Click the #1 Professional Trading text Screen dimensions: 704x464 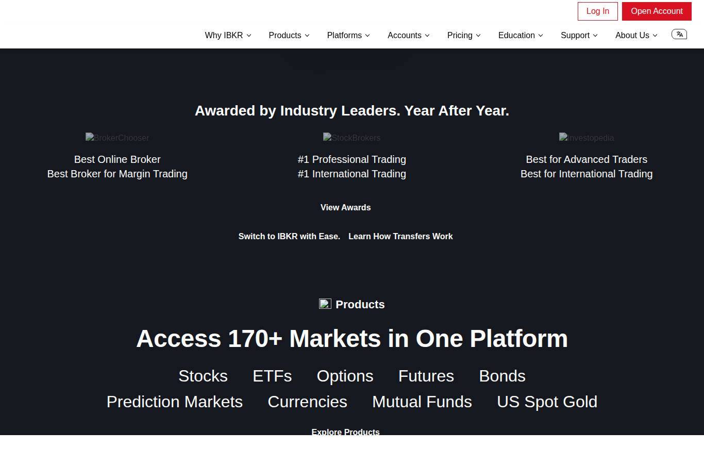(352, 159)
